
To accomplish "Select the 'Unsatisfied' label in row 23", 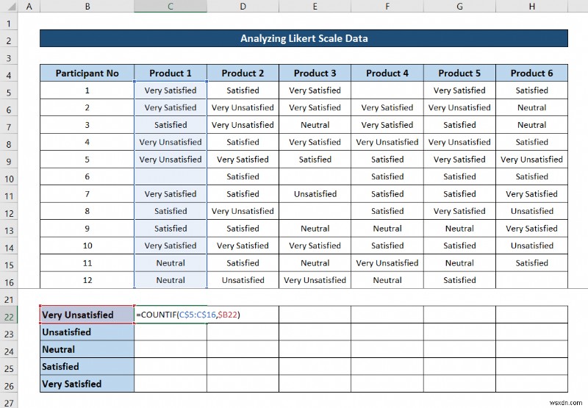I will [x=87, y=332].
